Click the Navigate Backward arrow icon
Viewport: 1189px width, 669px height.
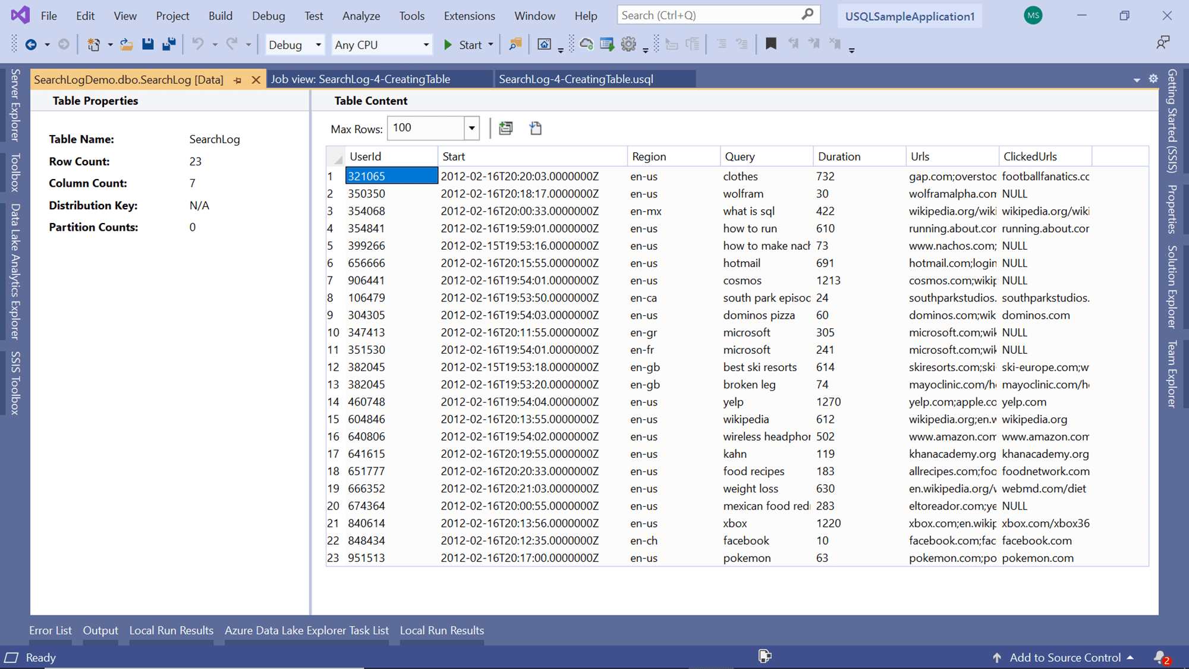[x=31, y=44]
